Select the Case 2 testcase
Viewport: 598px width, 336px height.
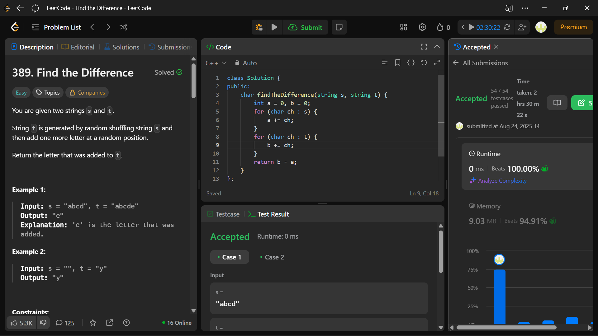tap(272, 257)
